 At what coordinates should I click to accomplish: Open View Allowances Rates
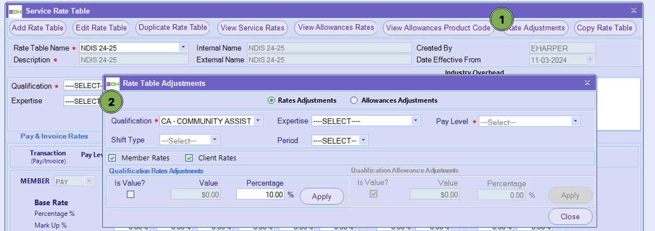click(336, 27)
